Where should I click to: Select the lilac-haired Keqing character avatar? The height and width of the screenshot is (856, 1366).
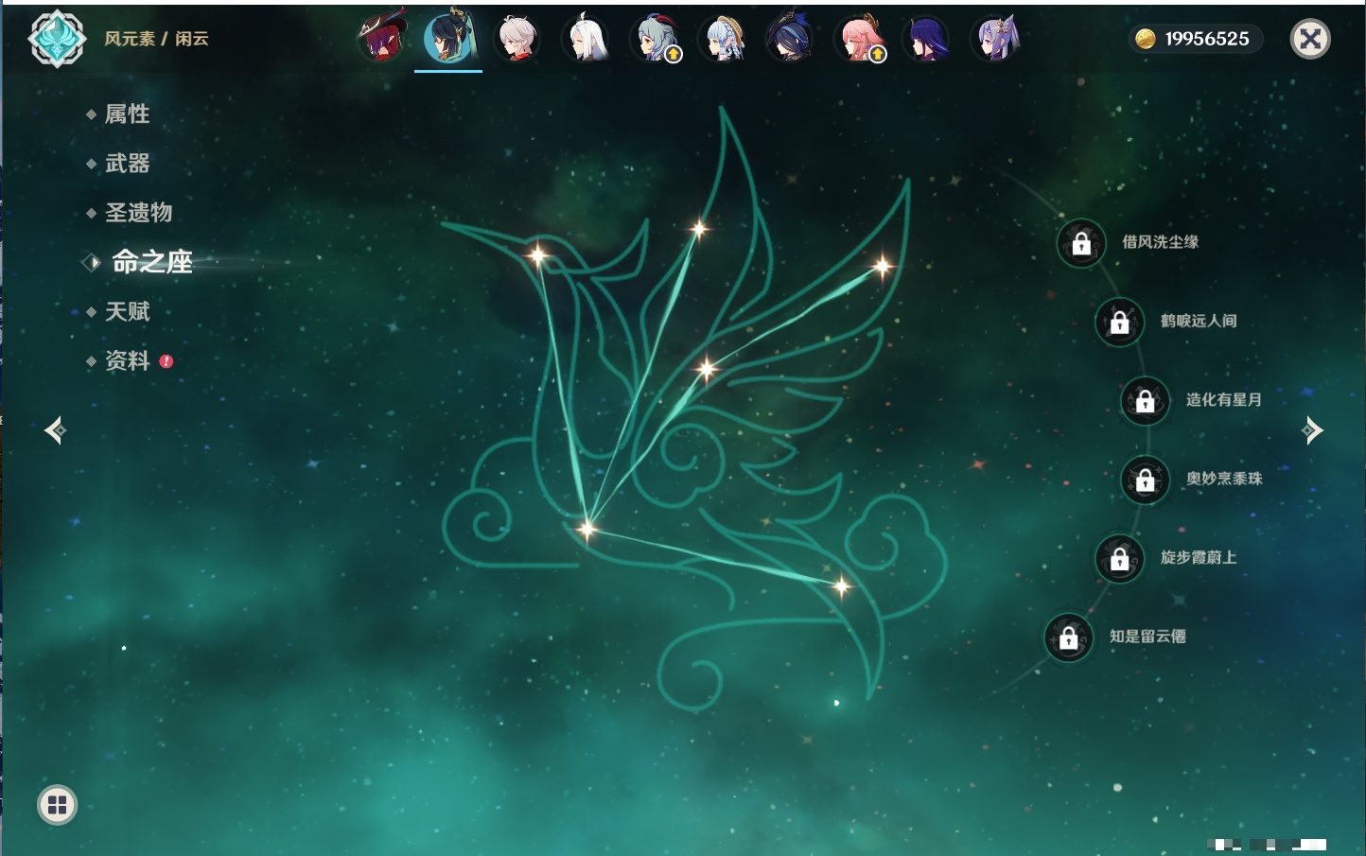pos(995,38)
